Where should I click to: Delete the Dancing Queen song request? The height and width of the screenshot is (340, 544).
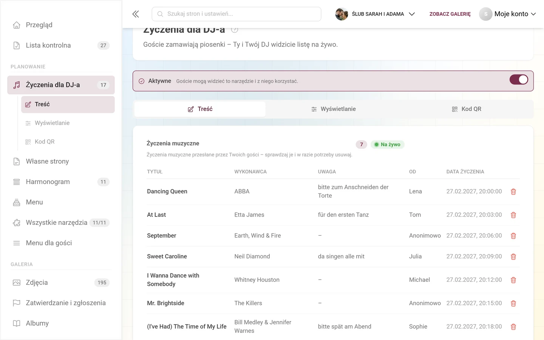coord(513,192)
